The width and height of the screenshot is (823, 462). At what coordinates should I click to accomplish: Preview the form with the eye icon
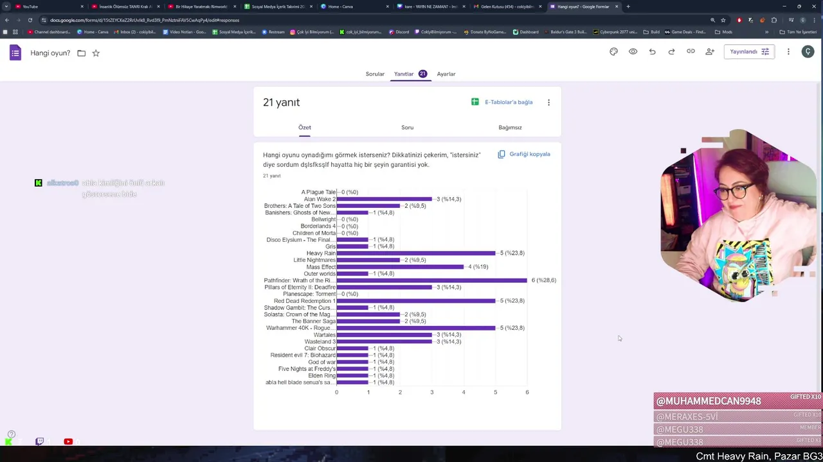[633, 51]
